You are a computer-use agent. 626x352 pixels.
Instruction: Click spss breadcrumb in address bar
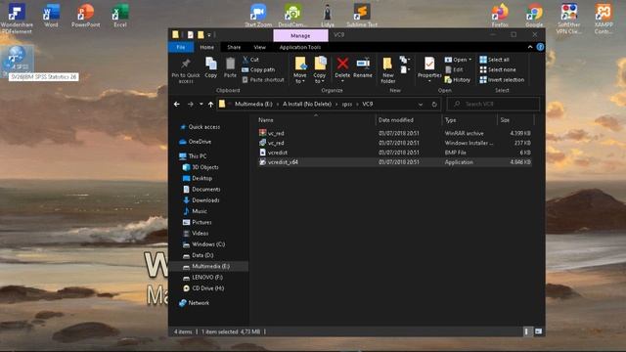(x=347, y=105)
